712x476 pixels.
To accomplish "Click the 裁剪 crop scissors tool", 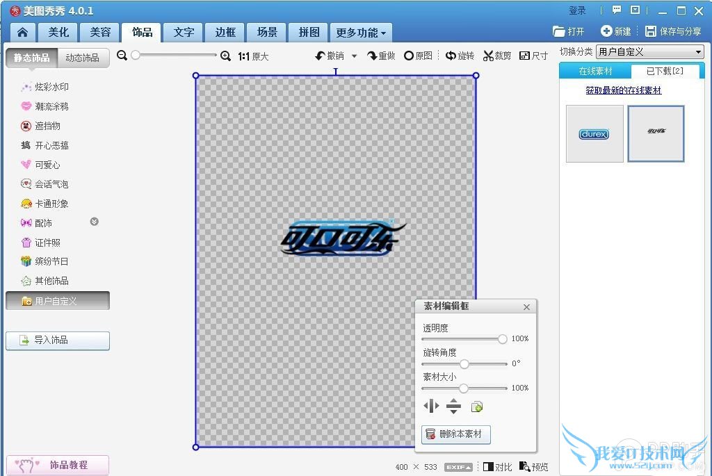I will point(497,56).
